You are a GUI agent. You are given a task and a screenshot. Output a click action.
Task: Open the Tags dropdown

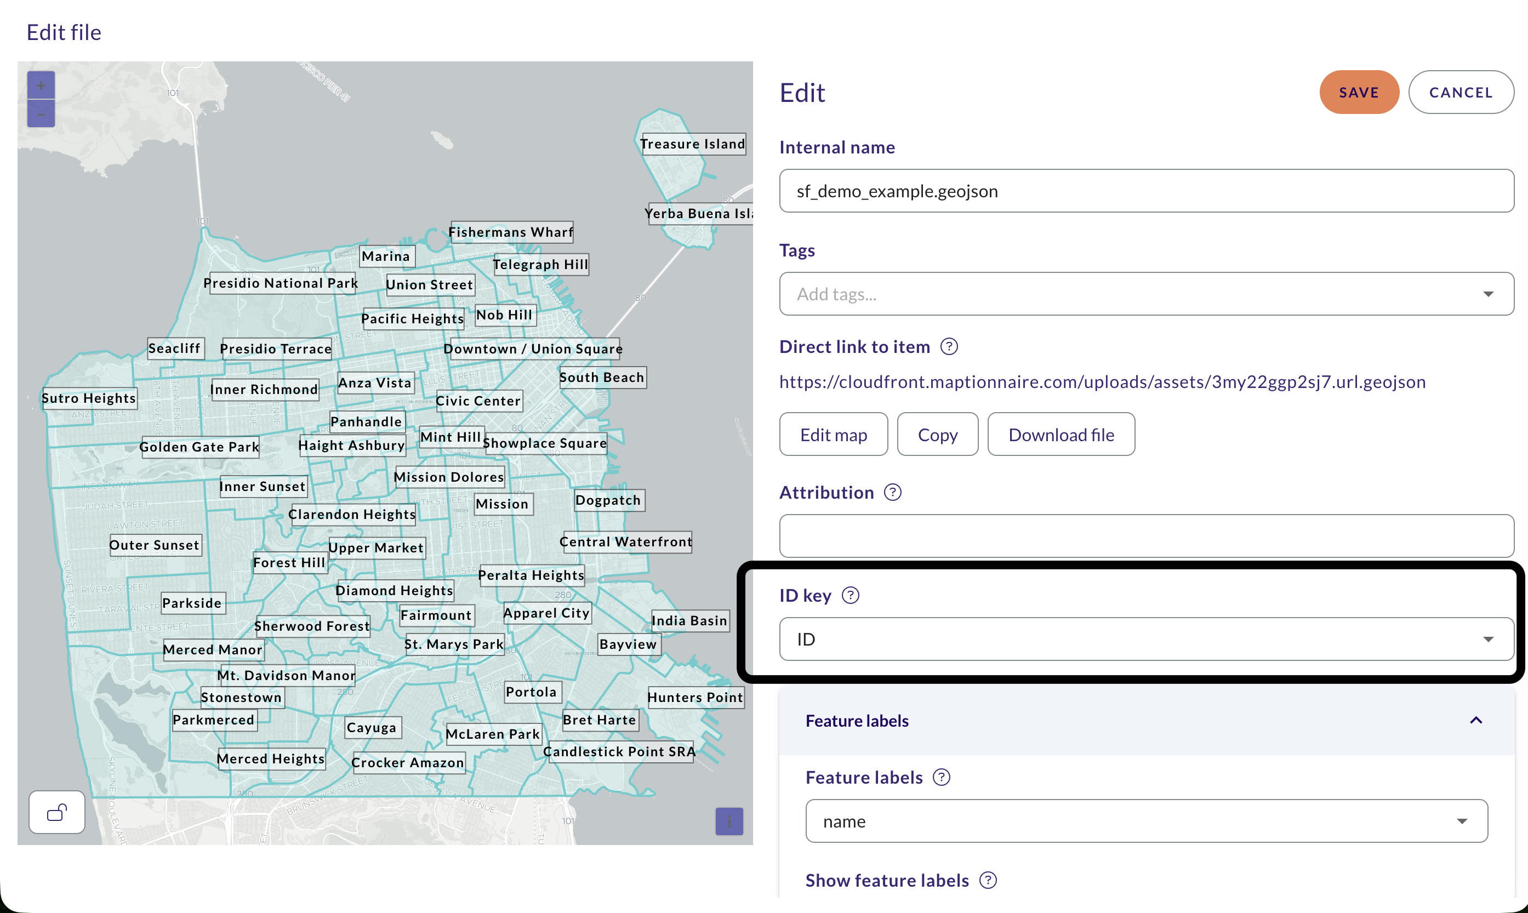(1147, 294)
